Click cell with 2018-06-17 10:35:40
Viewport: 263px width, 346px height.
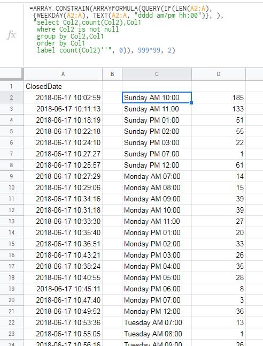point(63,232)
